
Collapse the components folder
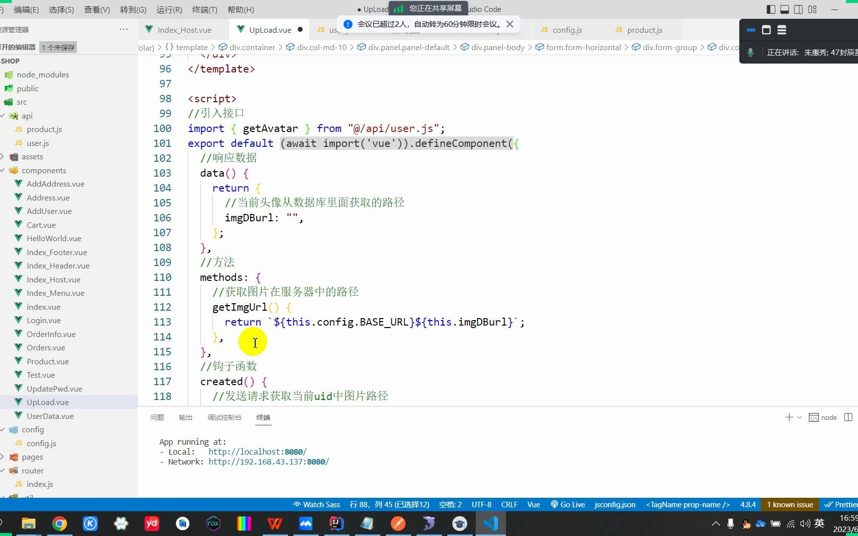click(44, 170)
